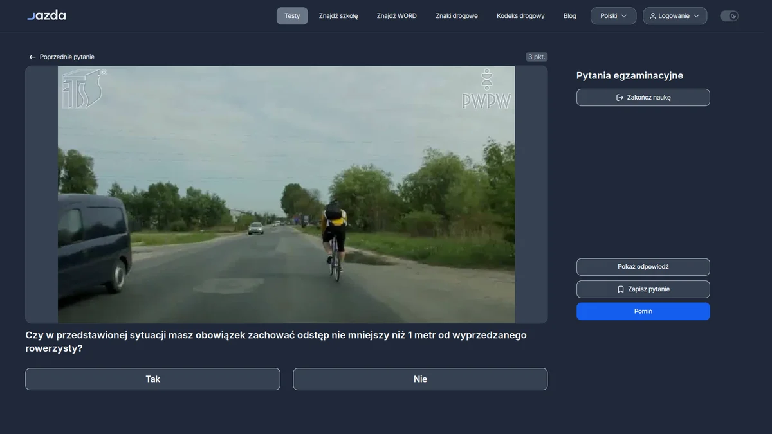Viewport: 772px width, 434px height.
Task: Click the Jazda logo
Action: (46, 15)
